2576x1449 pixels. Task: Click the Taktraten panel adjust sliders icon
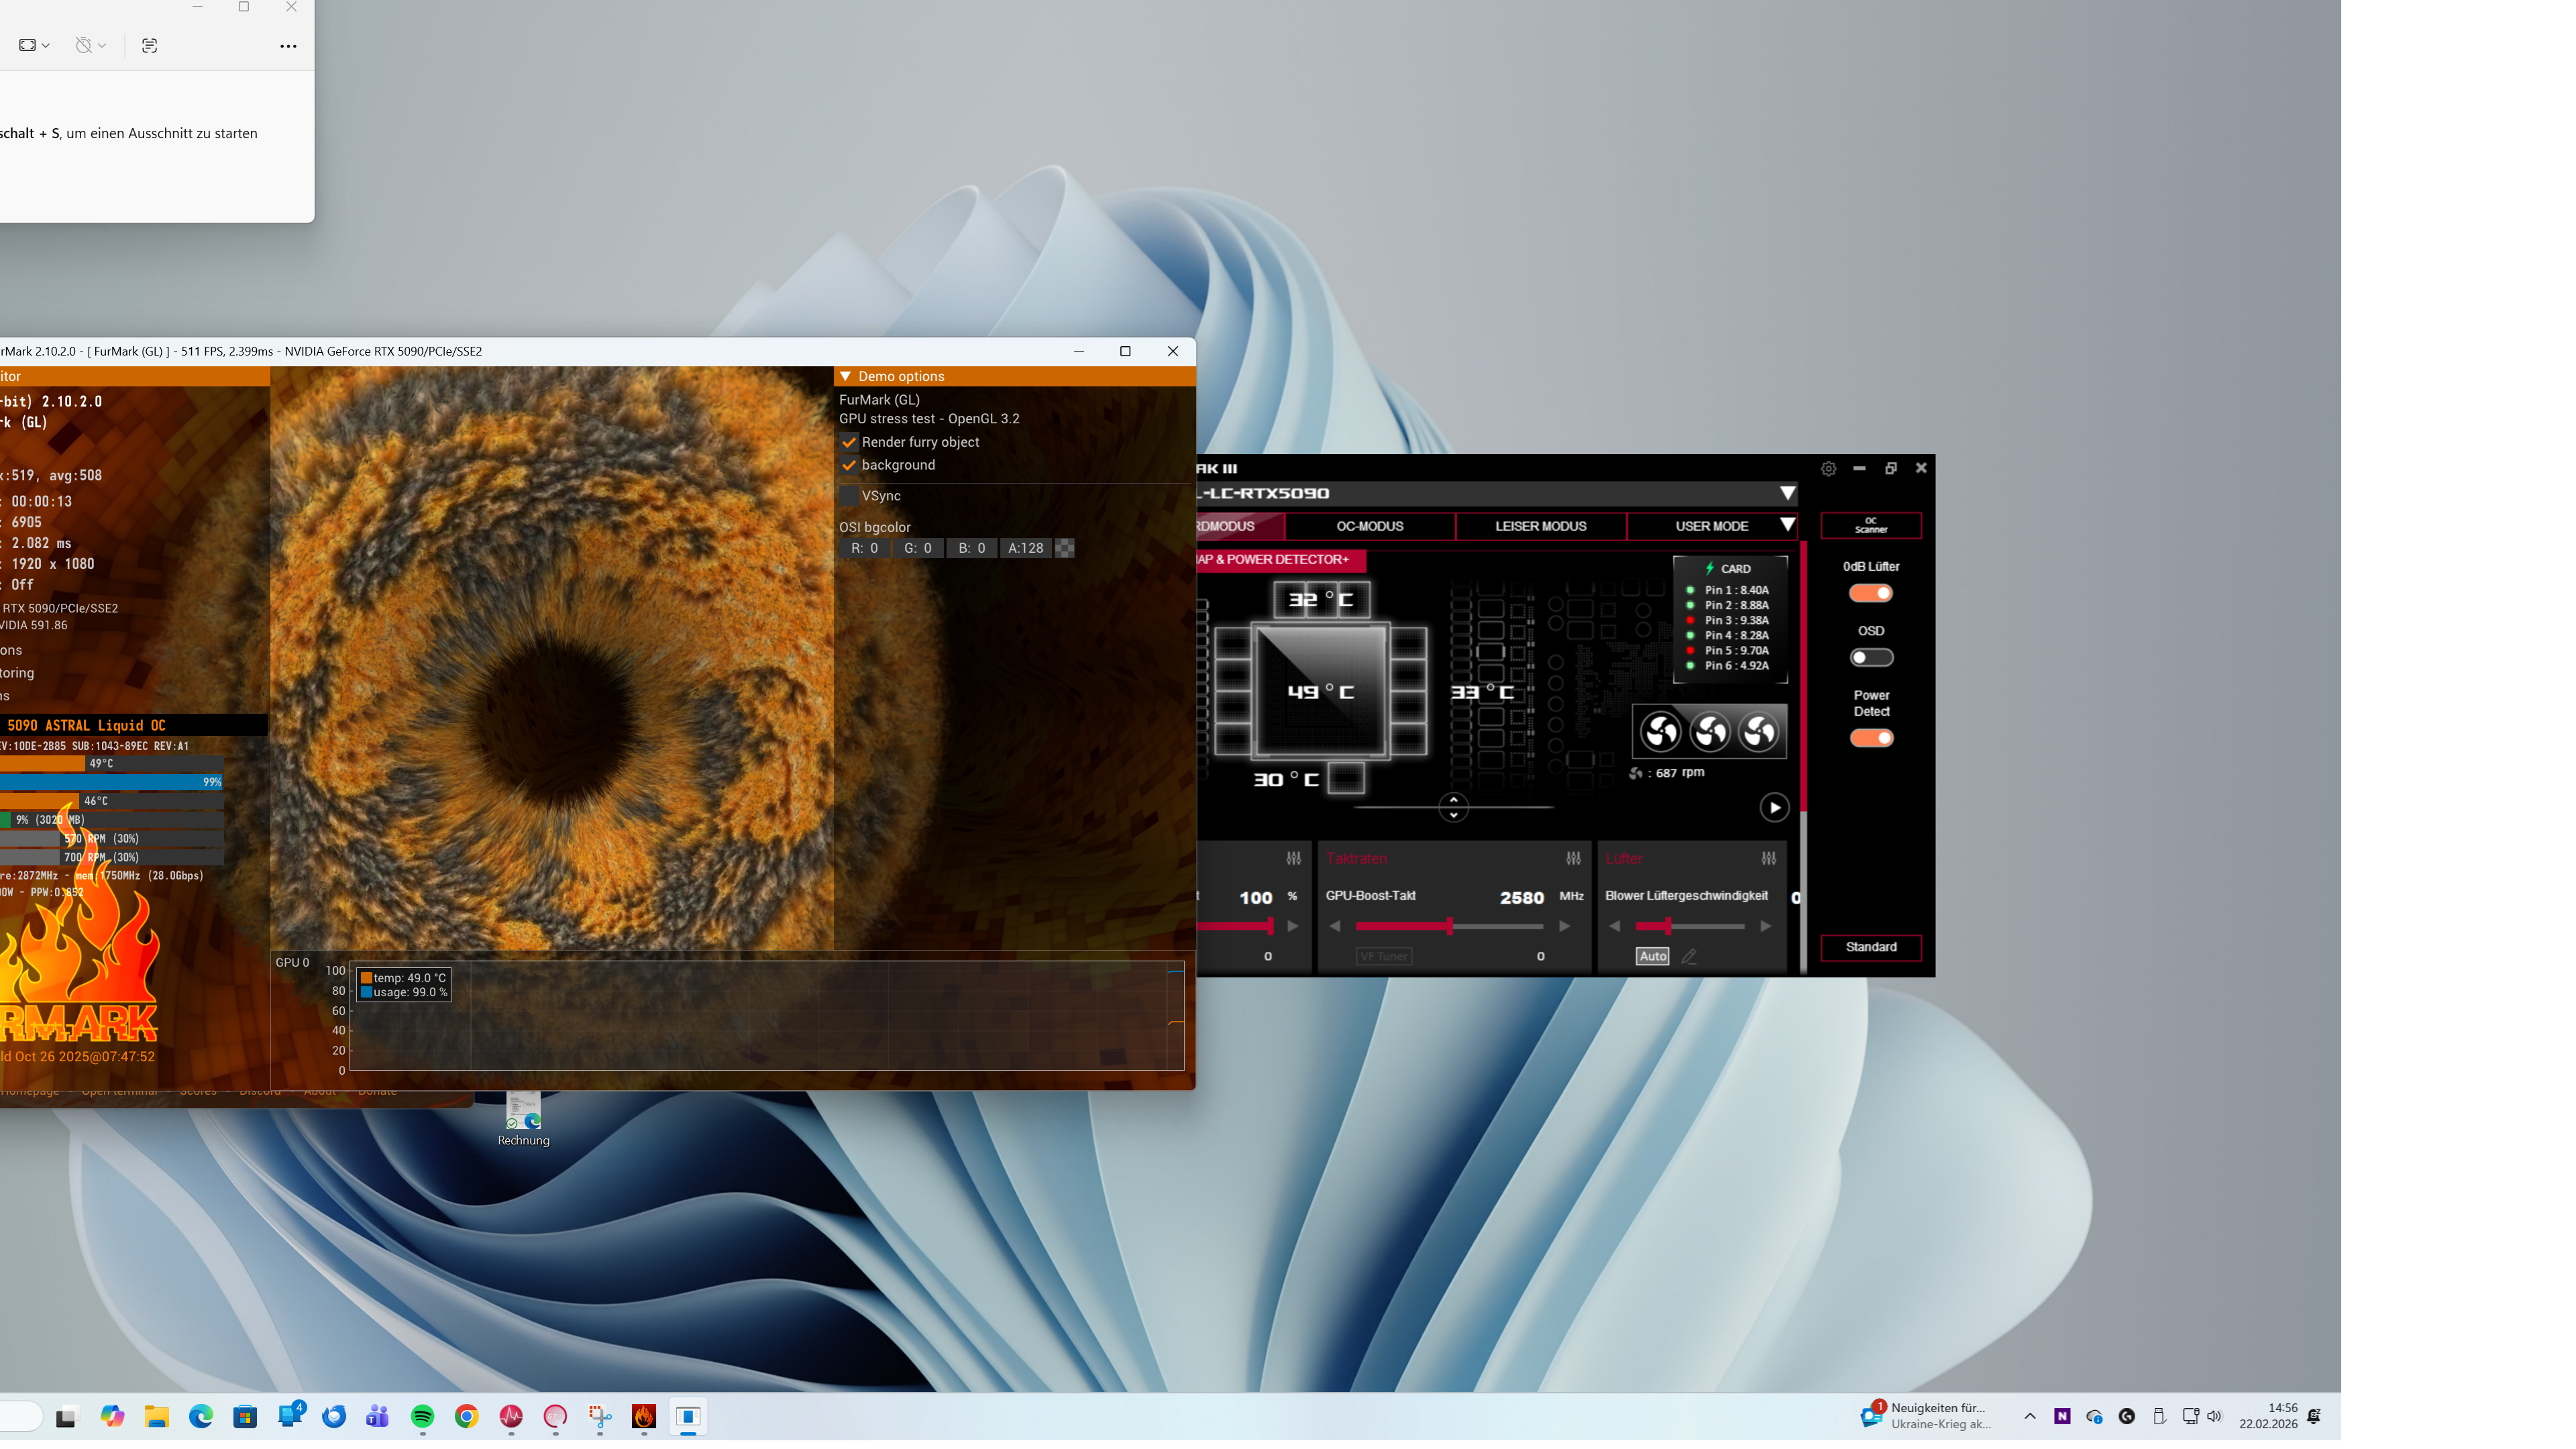point(1573,858)
